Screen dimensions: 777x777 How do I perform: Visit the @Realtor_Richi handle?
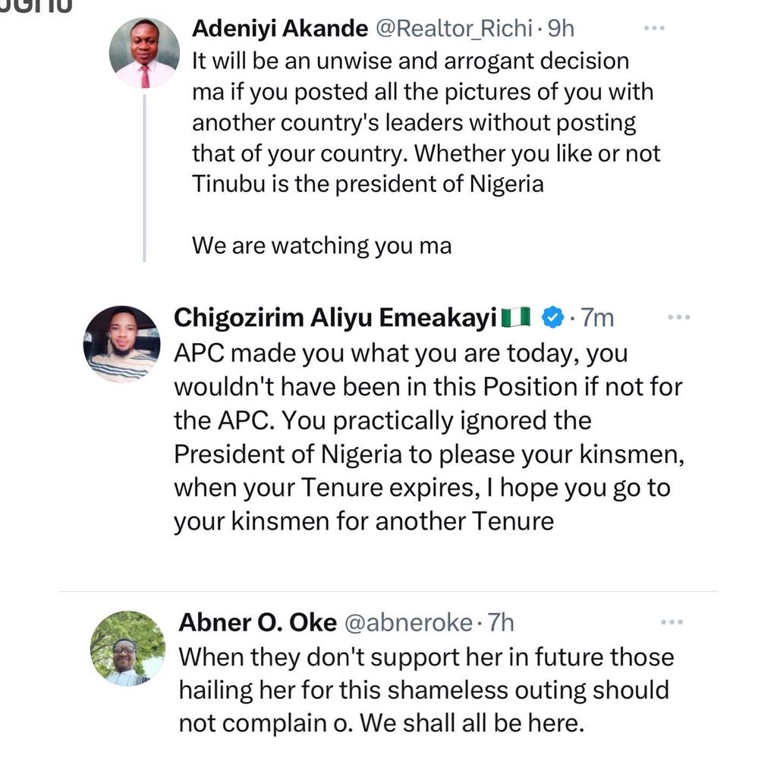pos(454,29)
